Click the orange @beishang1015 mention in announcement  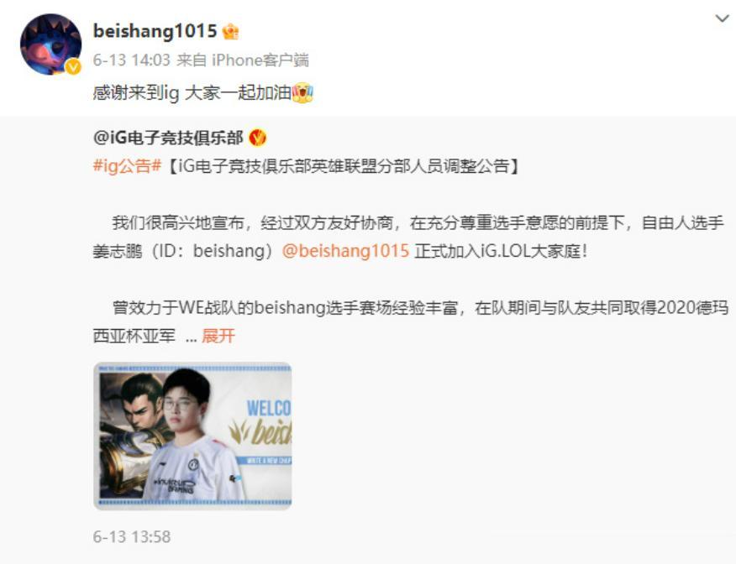346,251
